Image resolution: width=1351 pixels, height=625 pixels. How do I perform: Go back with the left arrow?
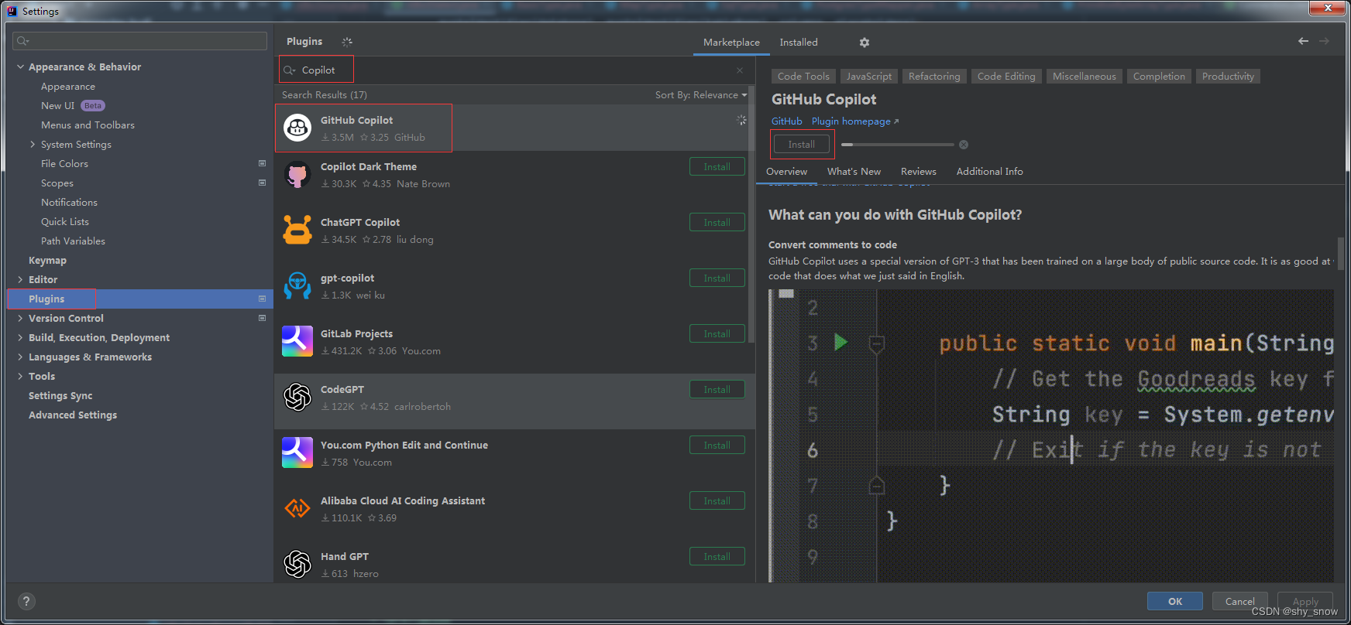(x=1303, y=41)
